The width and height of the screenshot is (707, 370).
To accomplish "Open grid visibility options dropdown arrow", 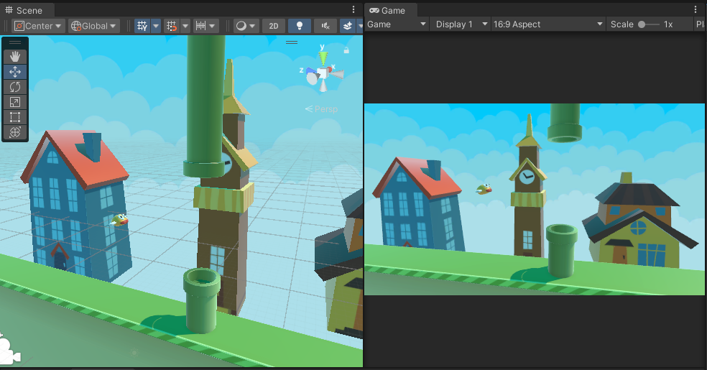I will 156,26.
